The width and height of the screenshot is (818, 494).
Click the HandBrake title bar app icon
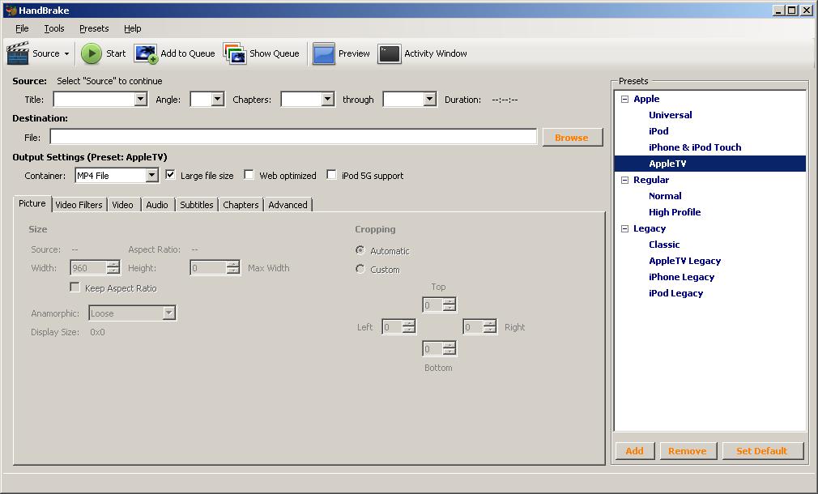coord(11,10)
